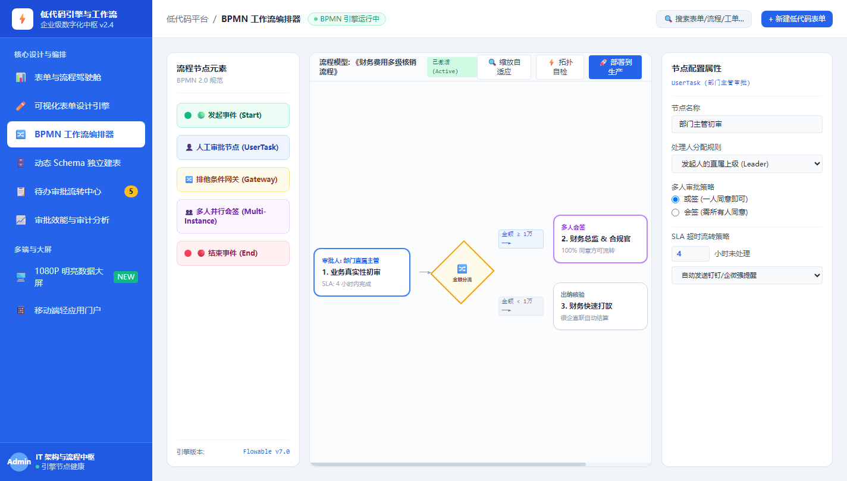This screenshot has width=847, height=481.
Task: Click the 金额 ≥ 1万 condition label
Action: 520,238
